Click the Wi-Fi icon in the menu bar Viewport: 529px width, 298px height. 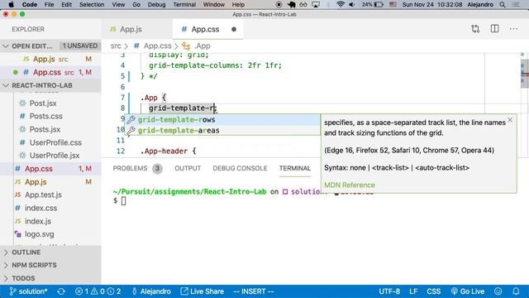(341, 5)
